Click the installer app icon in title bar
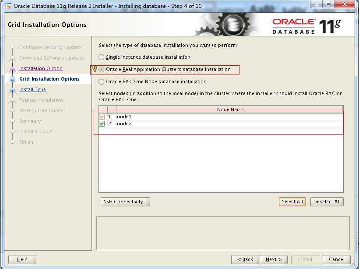Viewport: 359px width, 269px height. tap(8, 6)
